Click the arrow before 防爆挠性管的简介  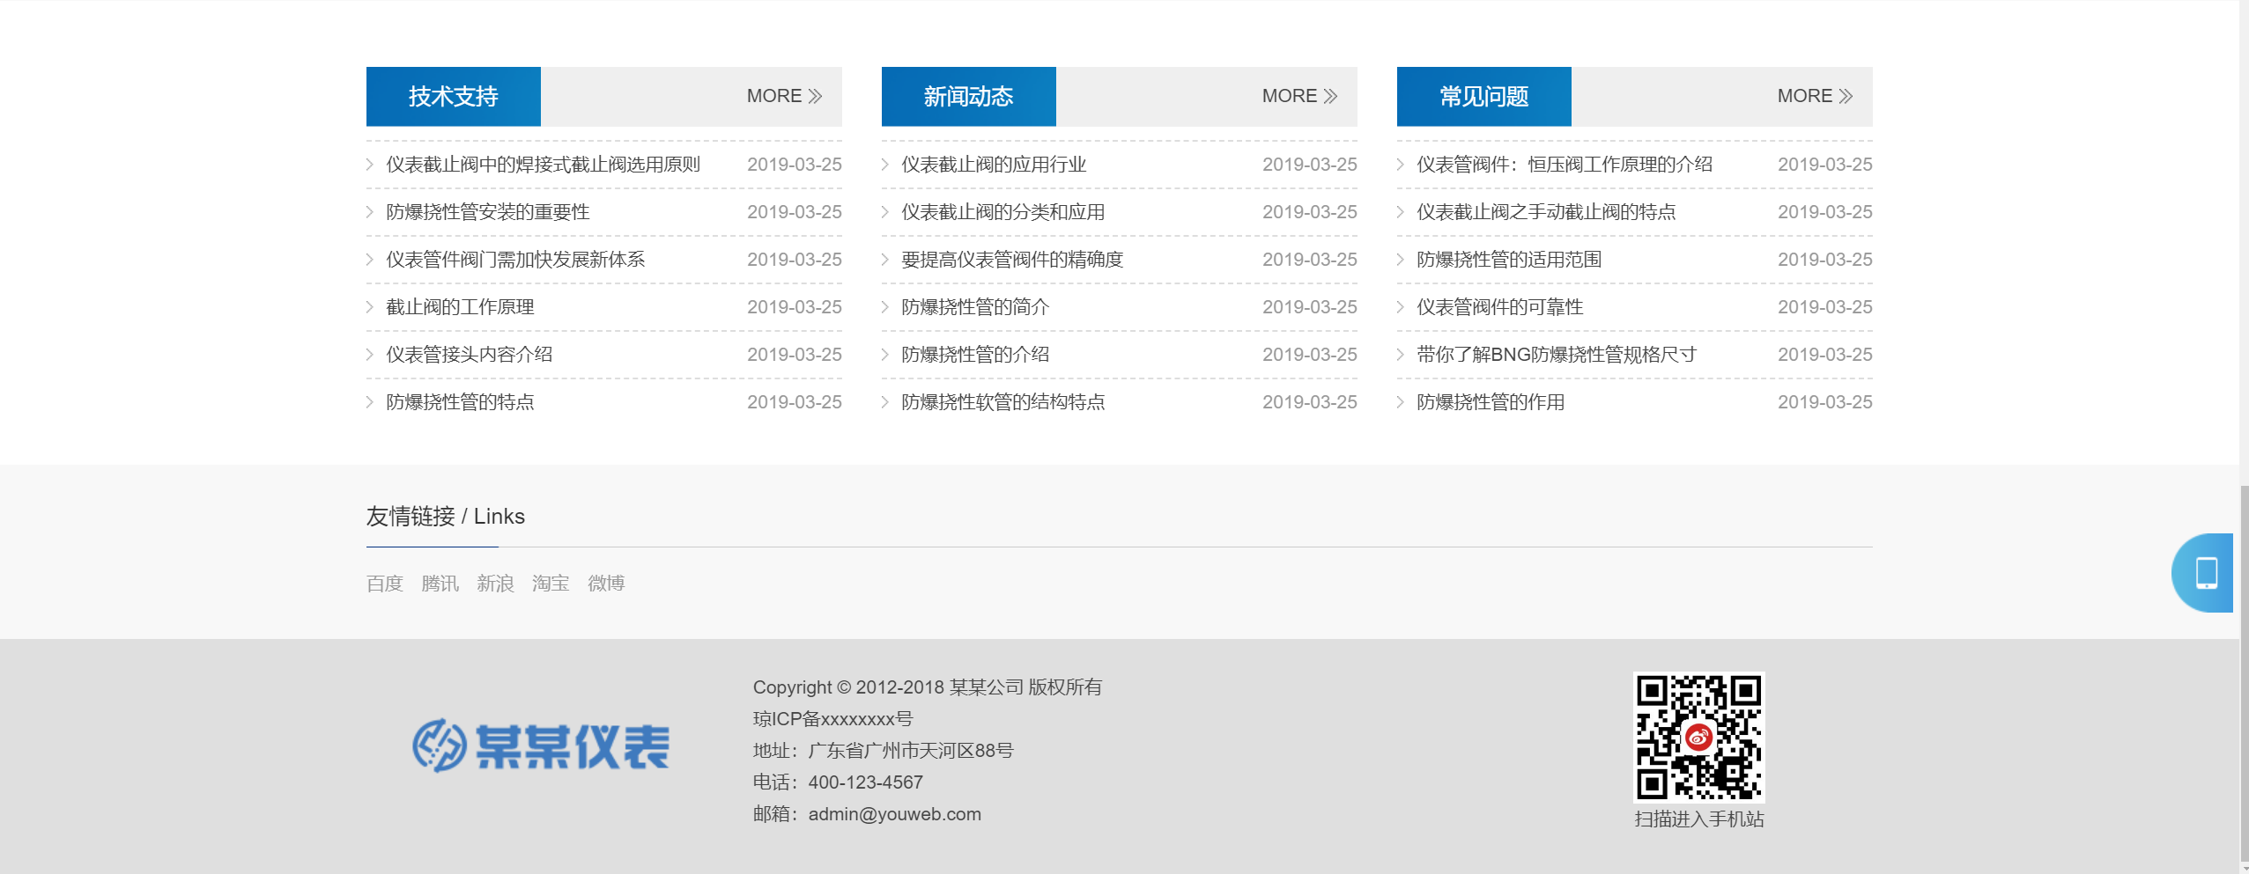coord(884,306)
